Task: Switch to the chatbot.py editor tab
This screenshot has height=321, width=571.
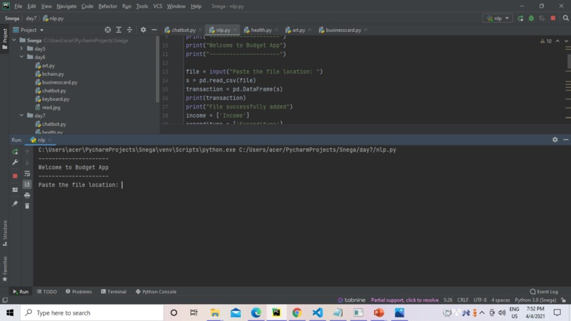Action: point(183,30)
